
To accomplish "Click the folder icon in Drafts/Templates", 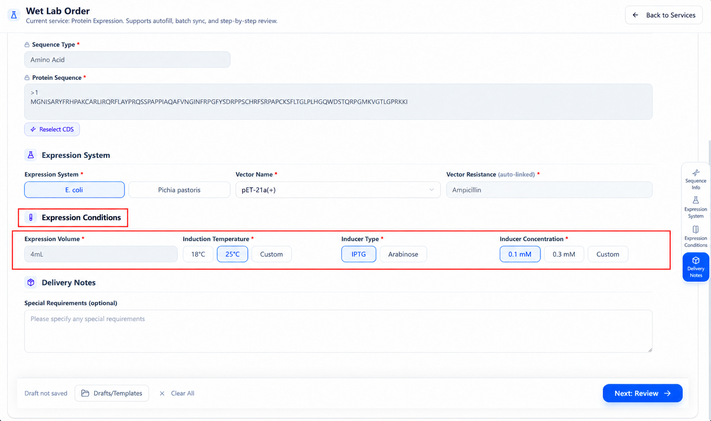I will click(x=85, y=393).
